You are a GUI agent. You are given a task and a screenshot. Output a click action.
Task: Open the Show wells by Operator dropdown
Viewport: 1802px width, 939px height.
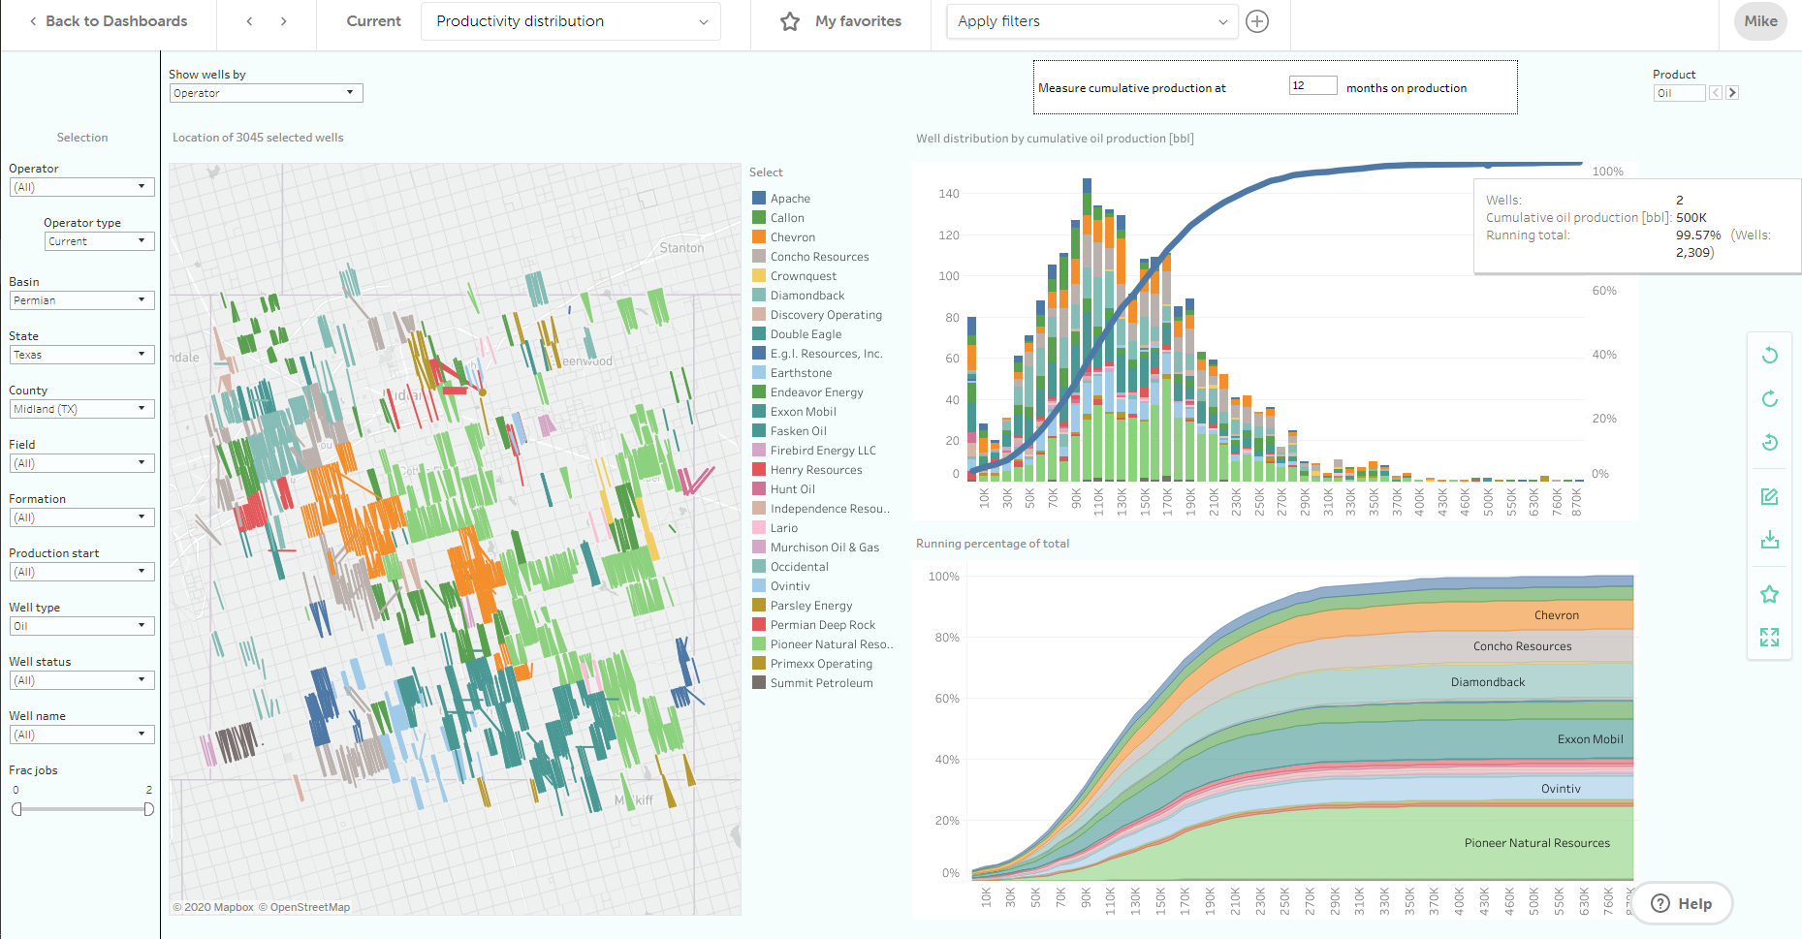click(266, 93)
